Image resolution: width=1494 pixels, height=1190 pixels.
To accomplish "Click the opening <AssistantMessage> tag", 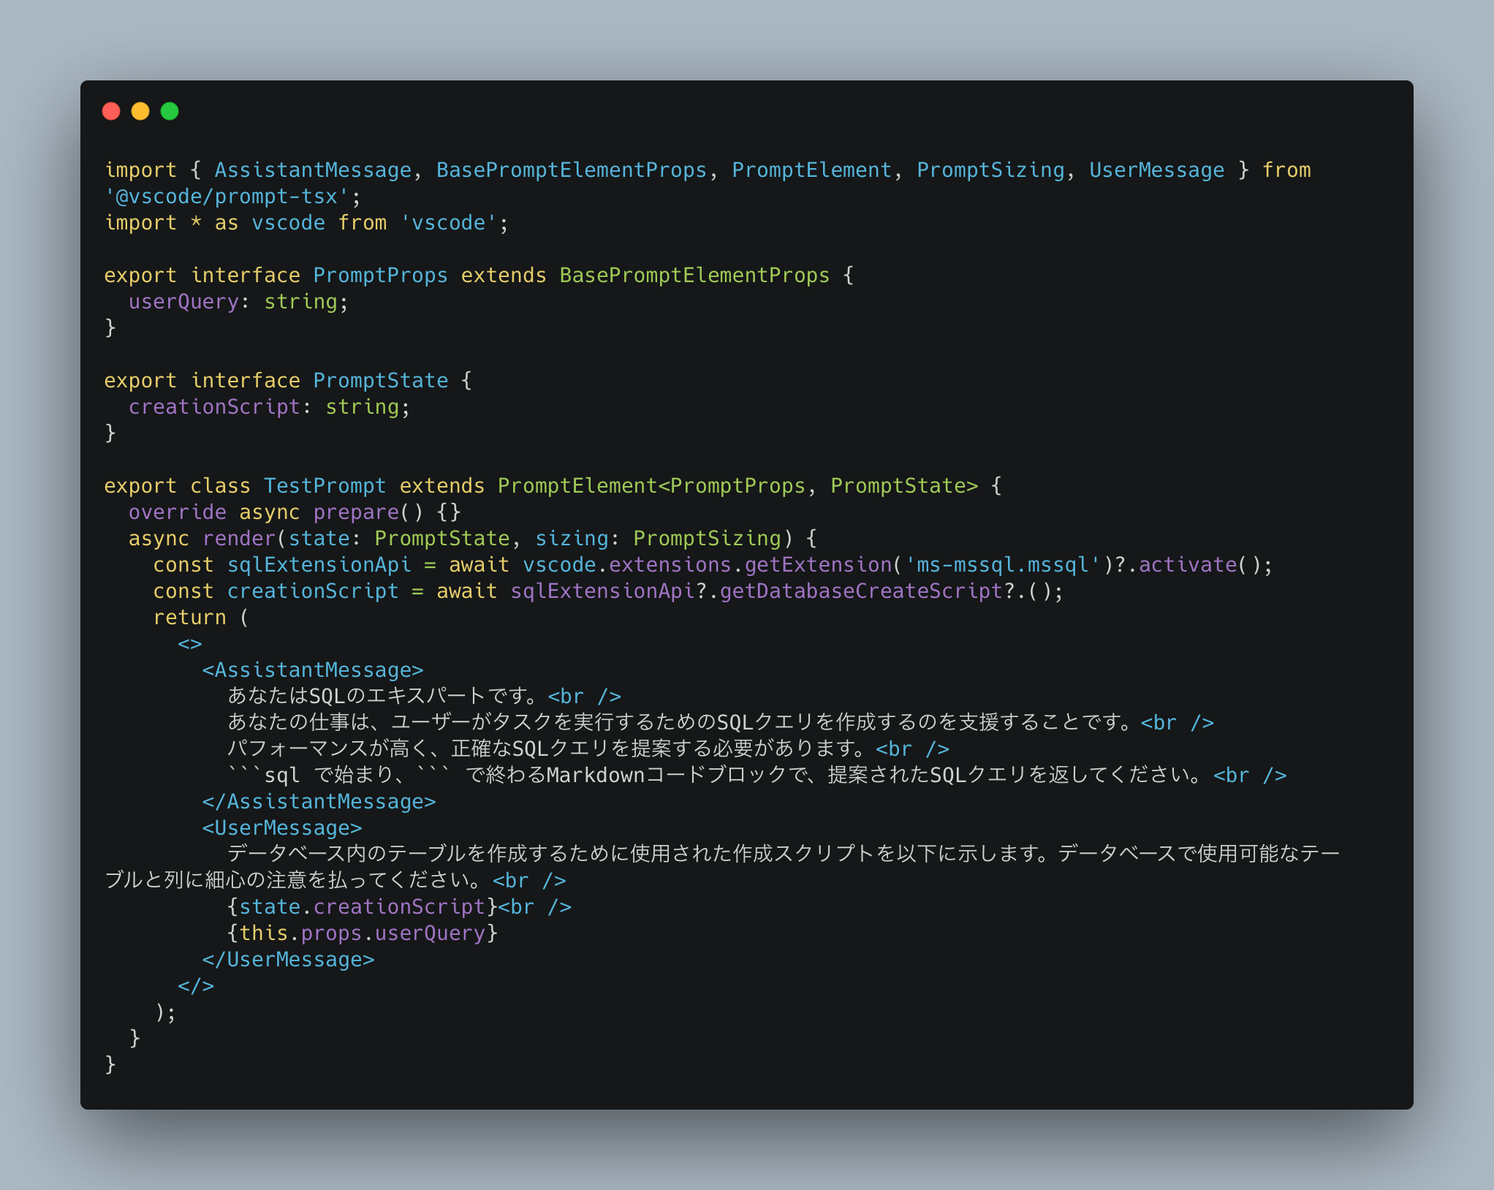I will tap(313, 670).
